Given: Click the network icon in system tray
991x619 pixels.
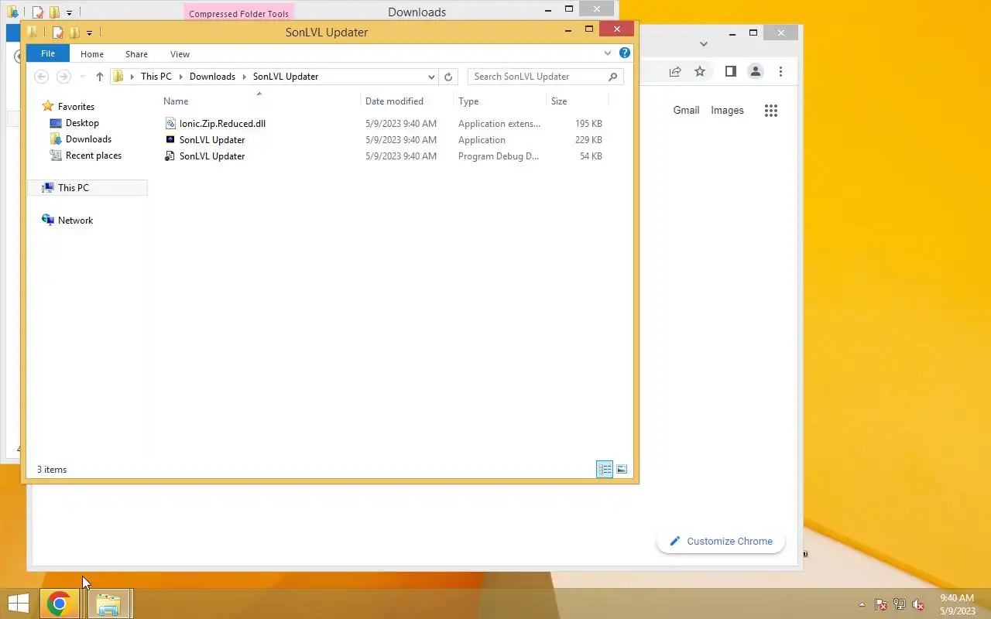Looking at the screenshot, I should point(900,604).
